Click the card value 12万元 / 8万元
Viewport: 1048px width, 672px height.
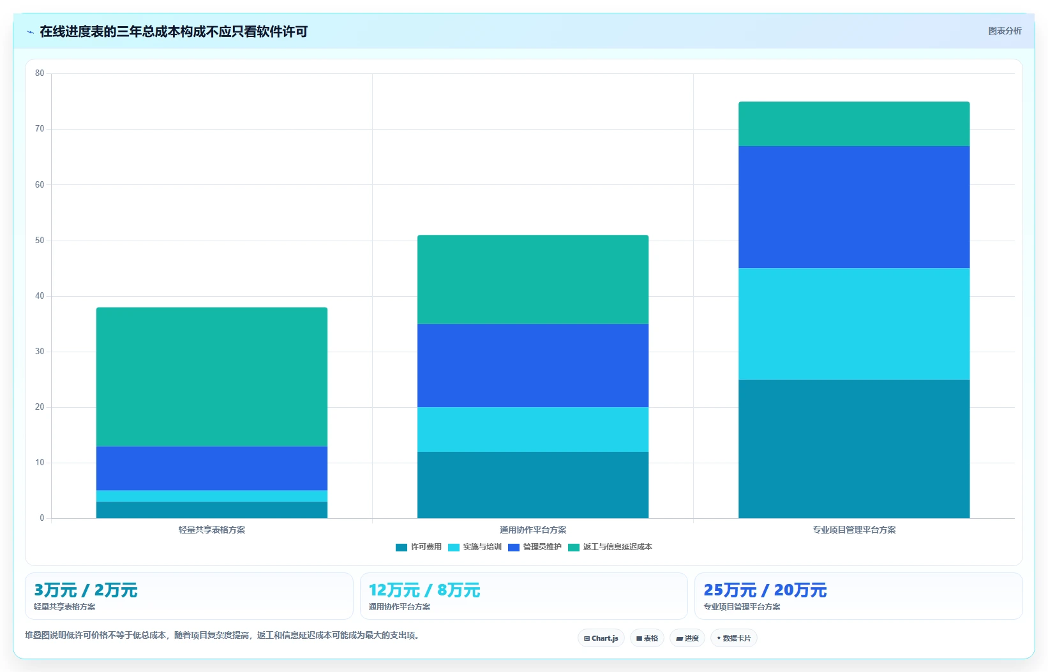coord(424,590)
